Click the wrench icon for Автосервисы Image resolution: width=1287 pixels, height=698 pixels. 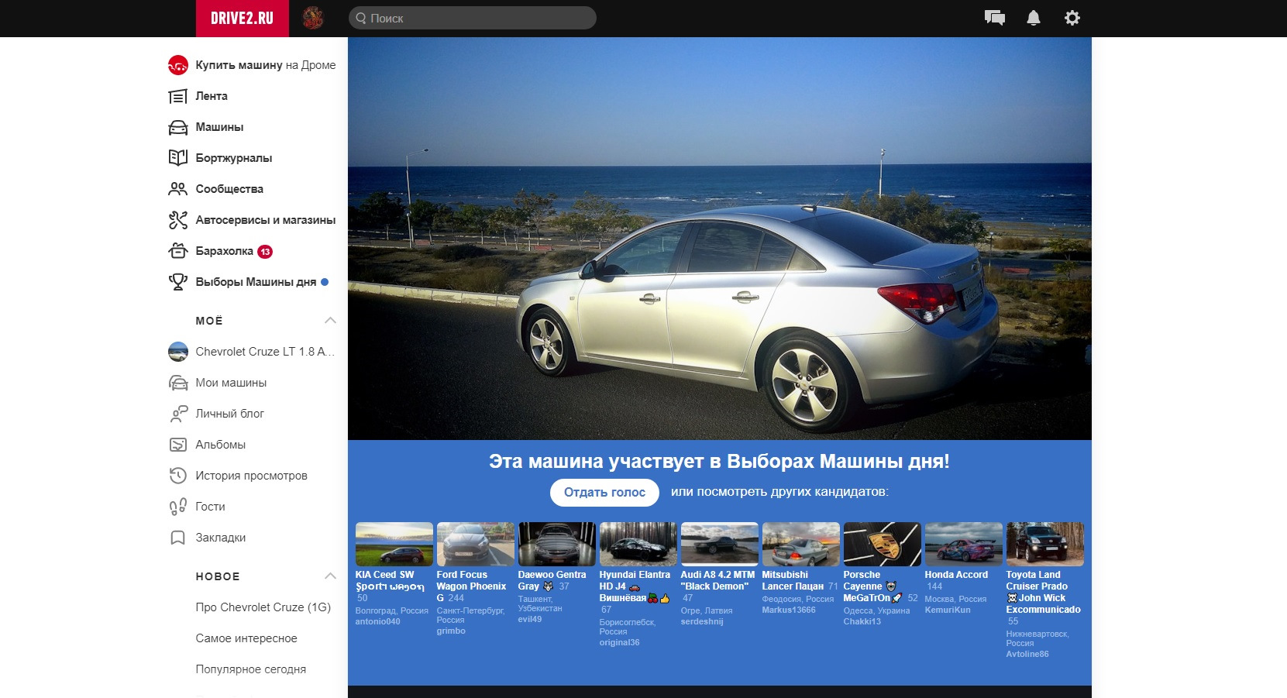coord(178,220)
